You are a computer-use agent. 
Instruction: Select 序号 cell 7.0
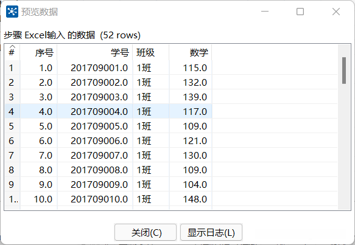tap(38, 155)
